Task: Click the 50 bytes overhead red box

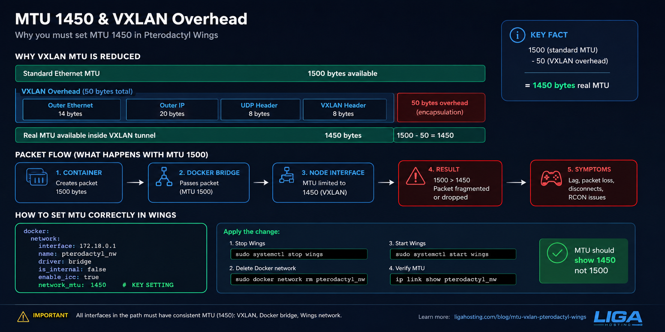Action: point(441,107)
